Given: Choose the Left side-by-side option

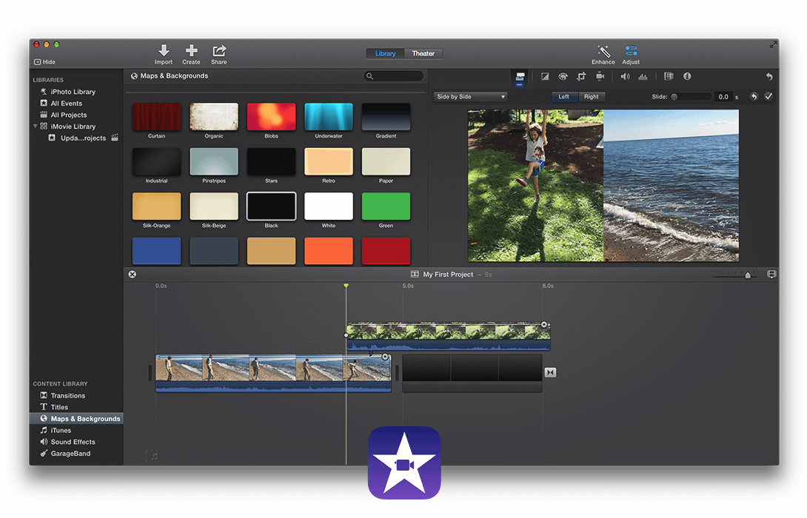Looking at the screenshot, I should pos(564,97).
